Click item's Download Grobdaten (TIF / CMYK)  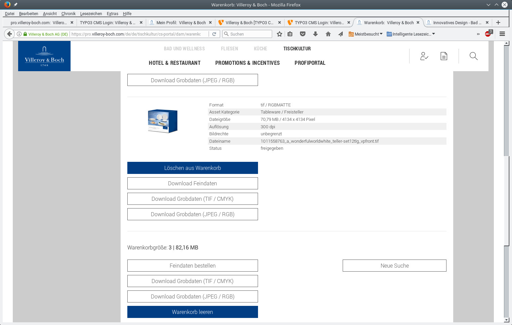tap(193, 199)
